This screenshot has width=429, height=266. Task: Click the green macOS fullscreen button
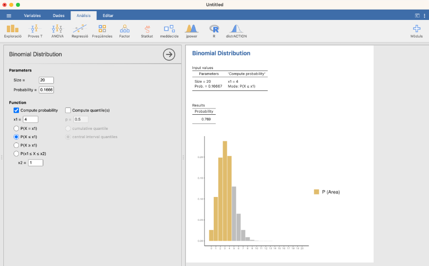18,5
